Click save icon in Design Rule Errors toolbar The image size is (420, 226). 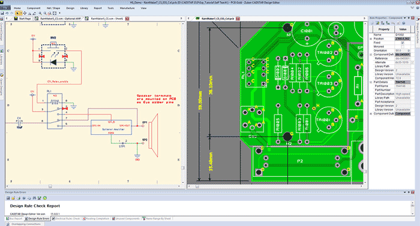pyautogui.click(x=8, y=198)
